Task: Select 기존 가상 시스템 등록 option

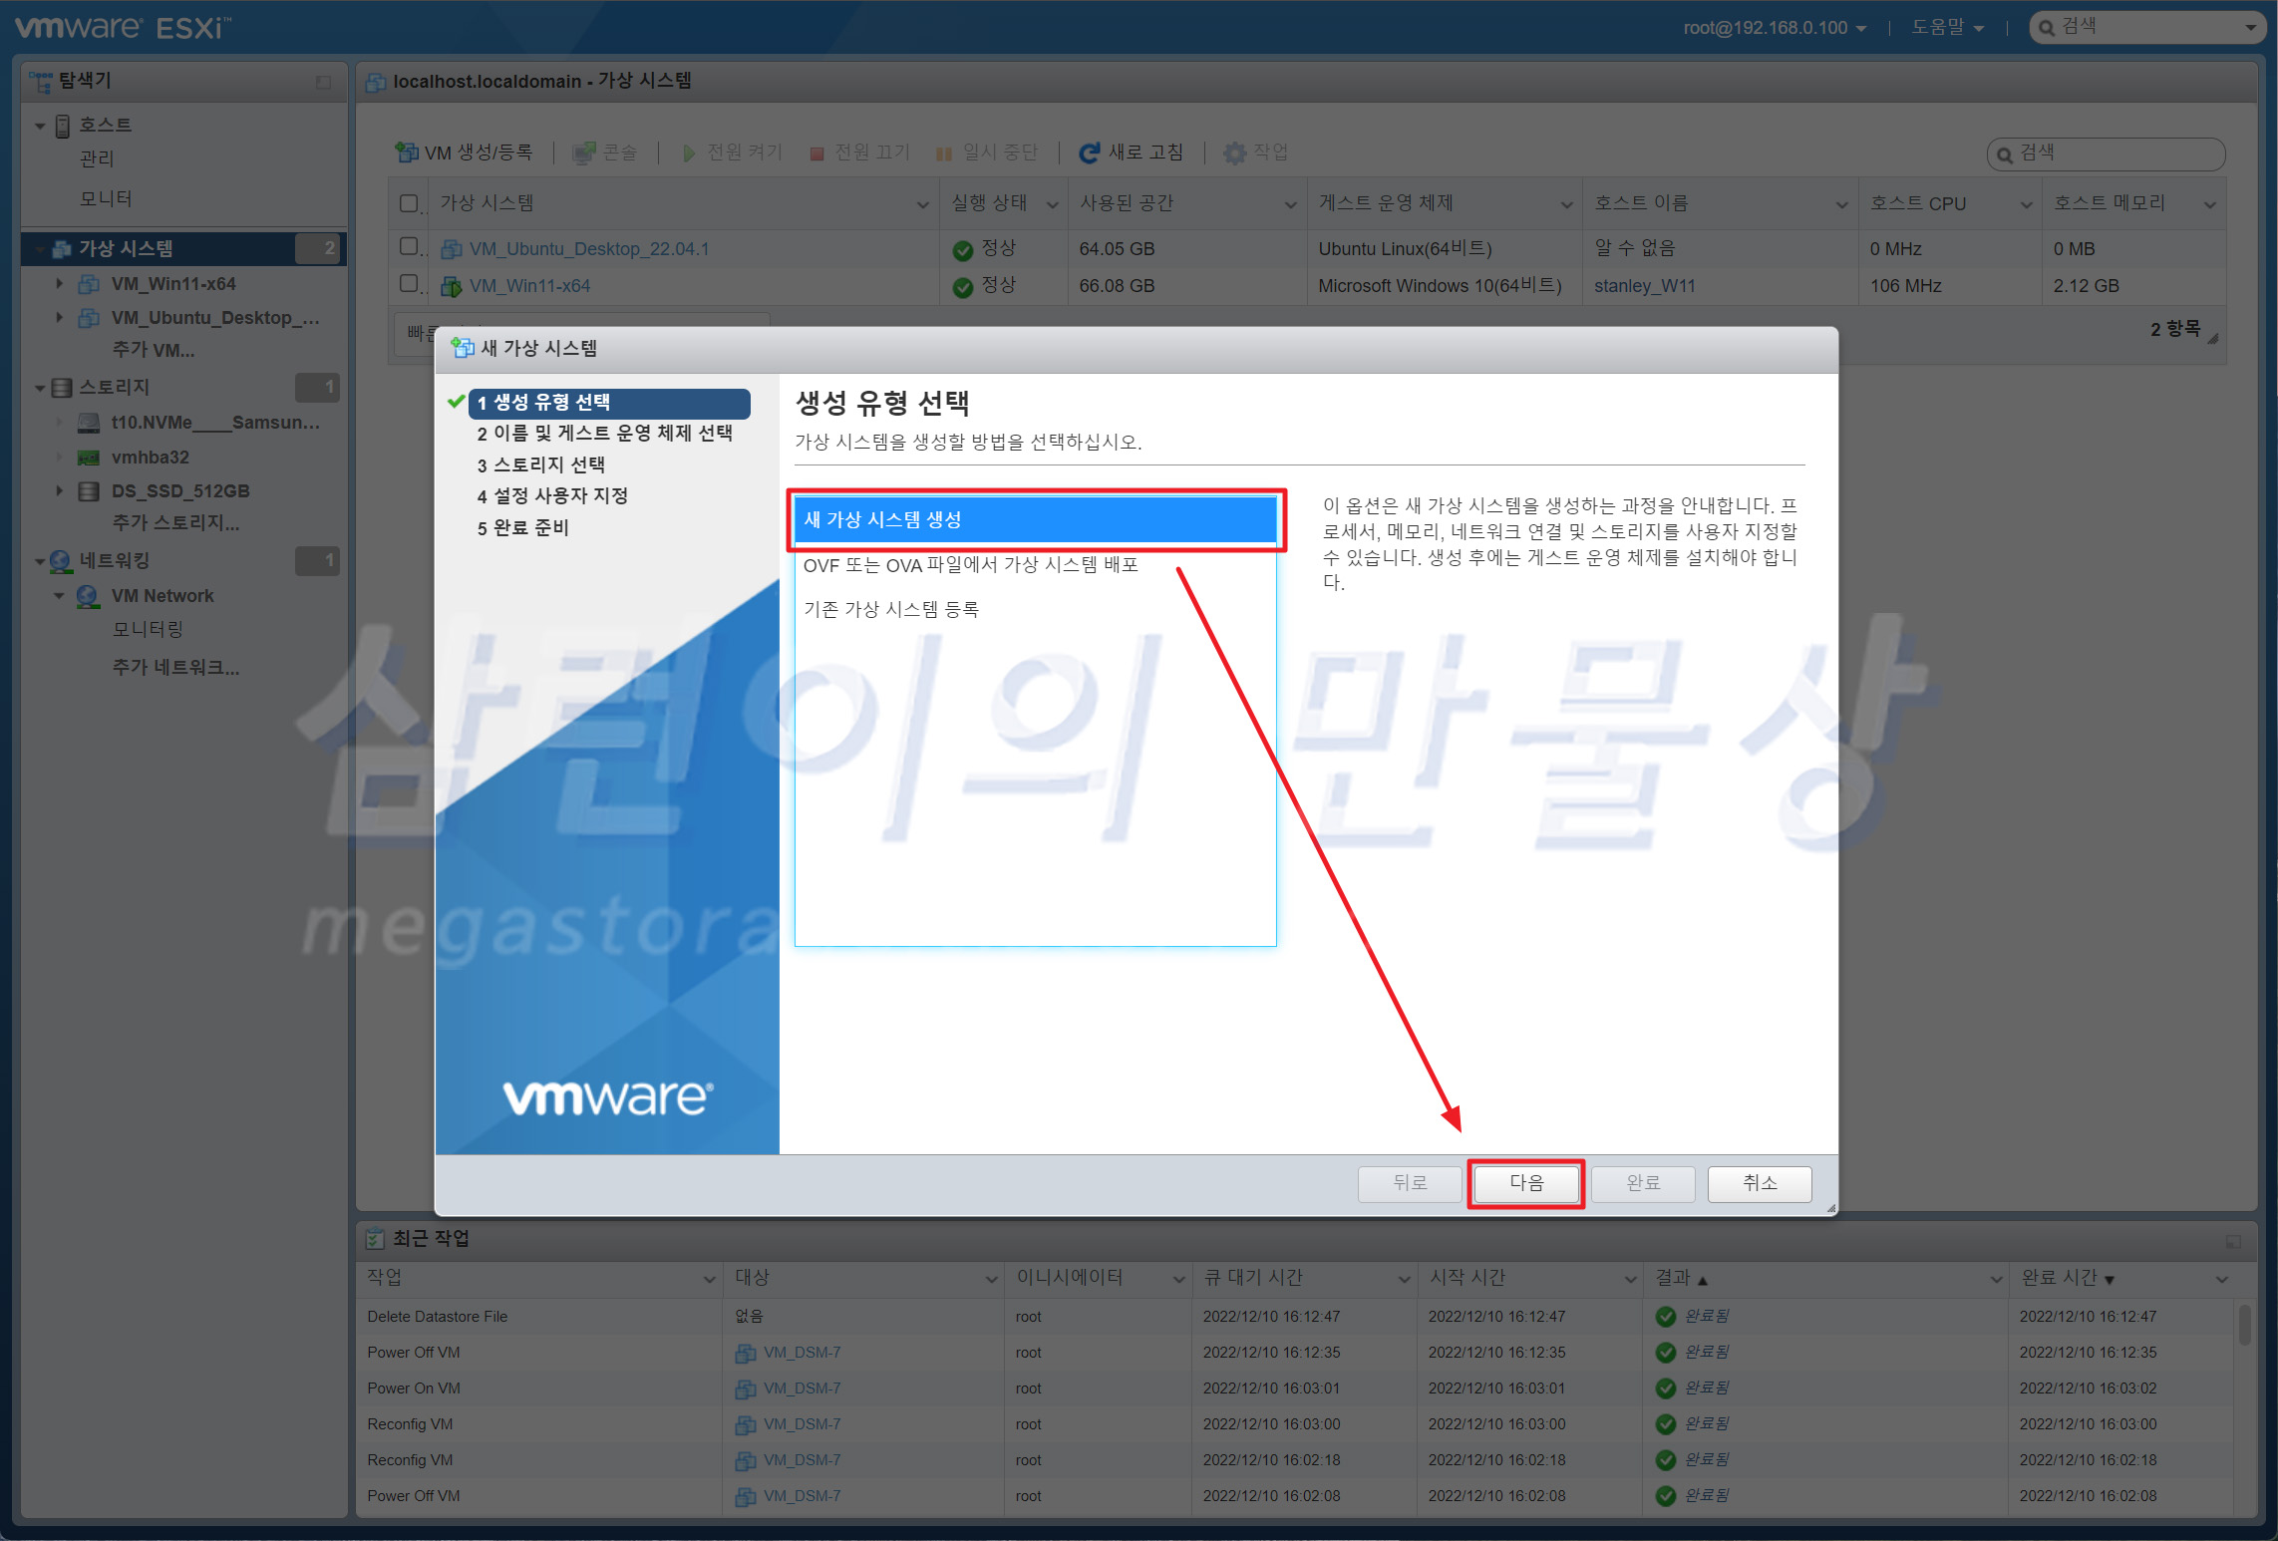Action: (x=890, y=609)
